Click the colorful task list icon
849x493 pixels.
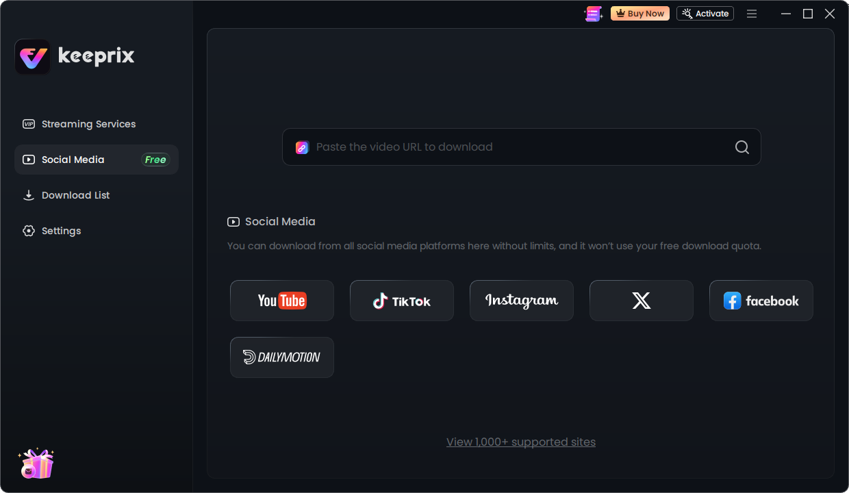point(593,14)
